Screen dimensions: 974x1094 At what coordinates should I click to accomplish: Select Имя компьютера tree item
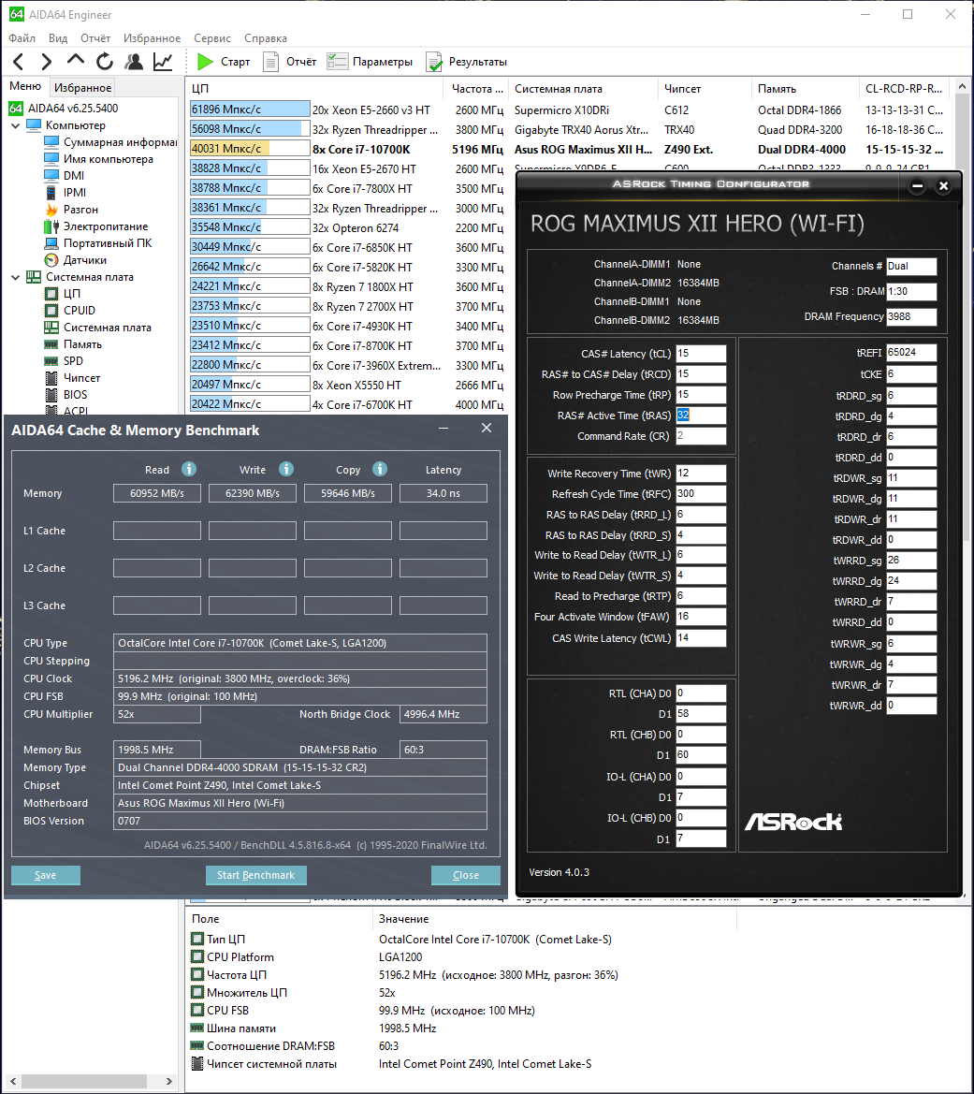[98, 159]
